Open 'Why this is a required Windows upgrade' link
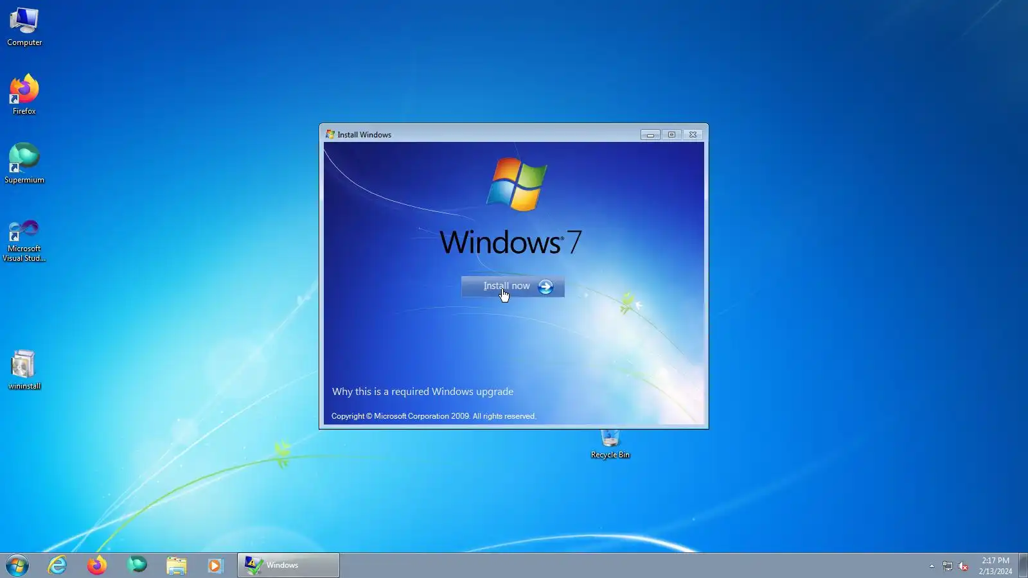The image size is (1028, 578). pos(423,392)
